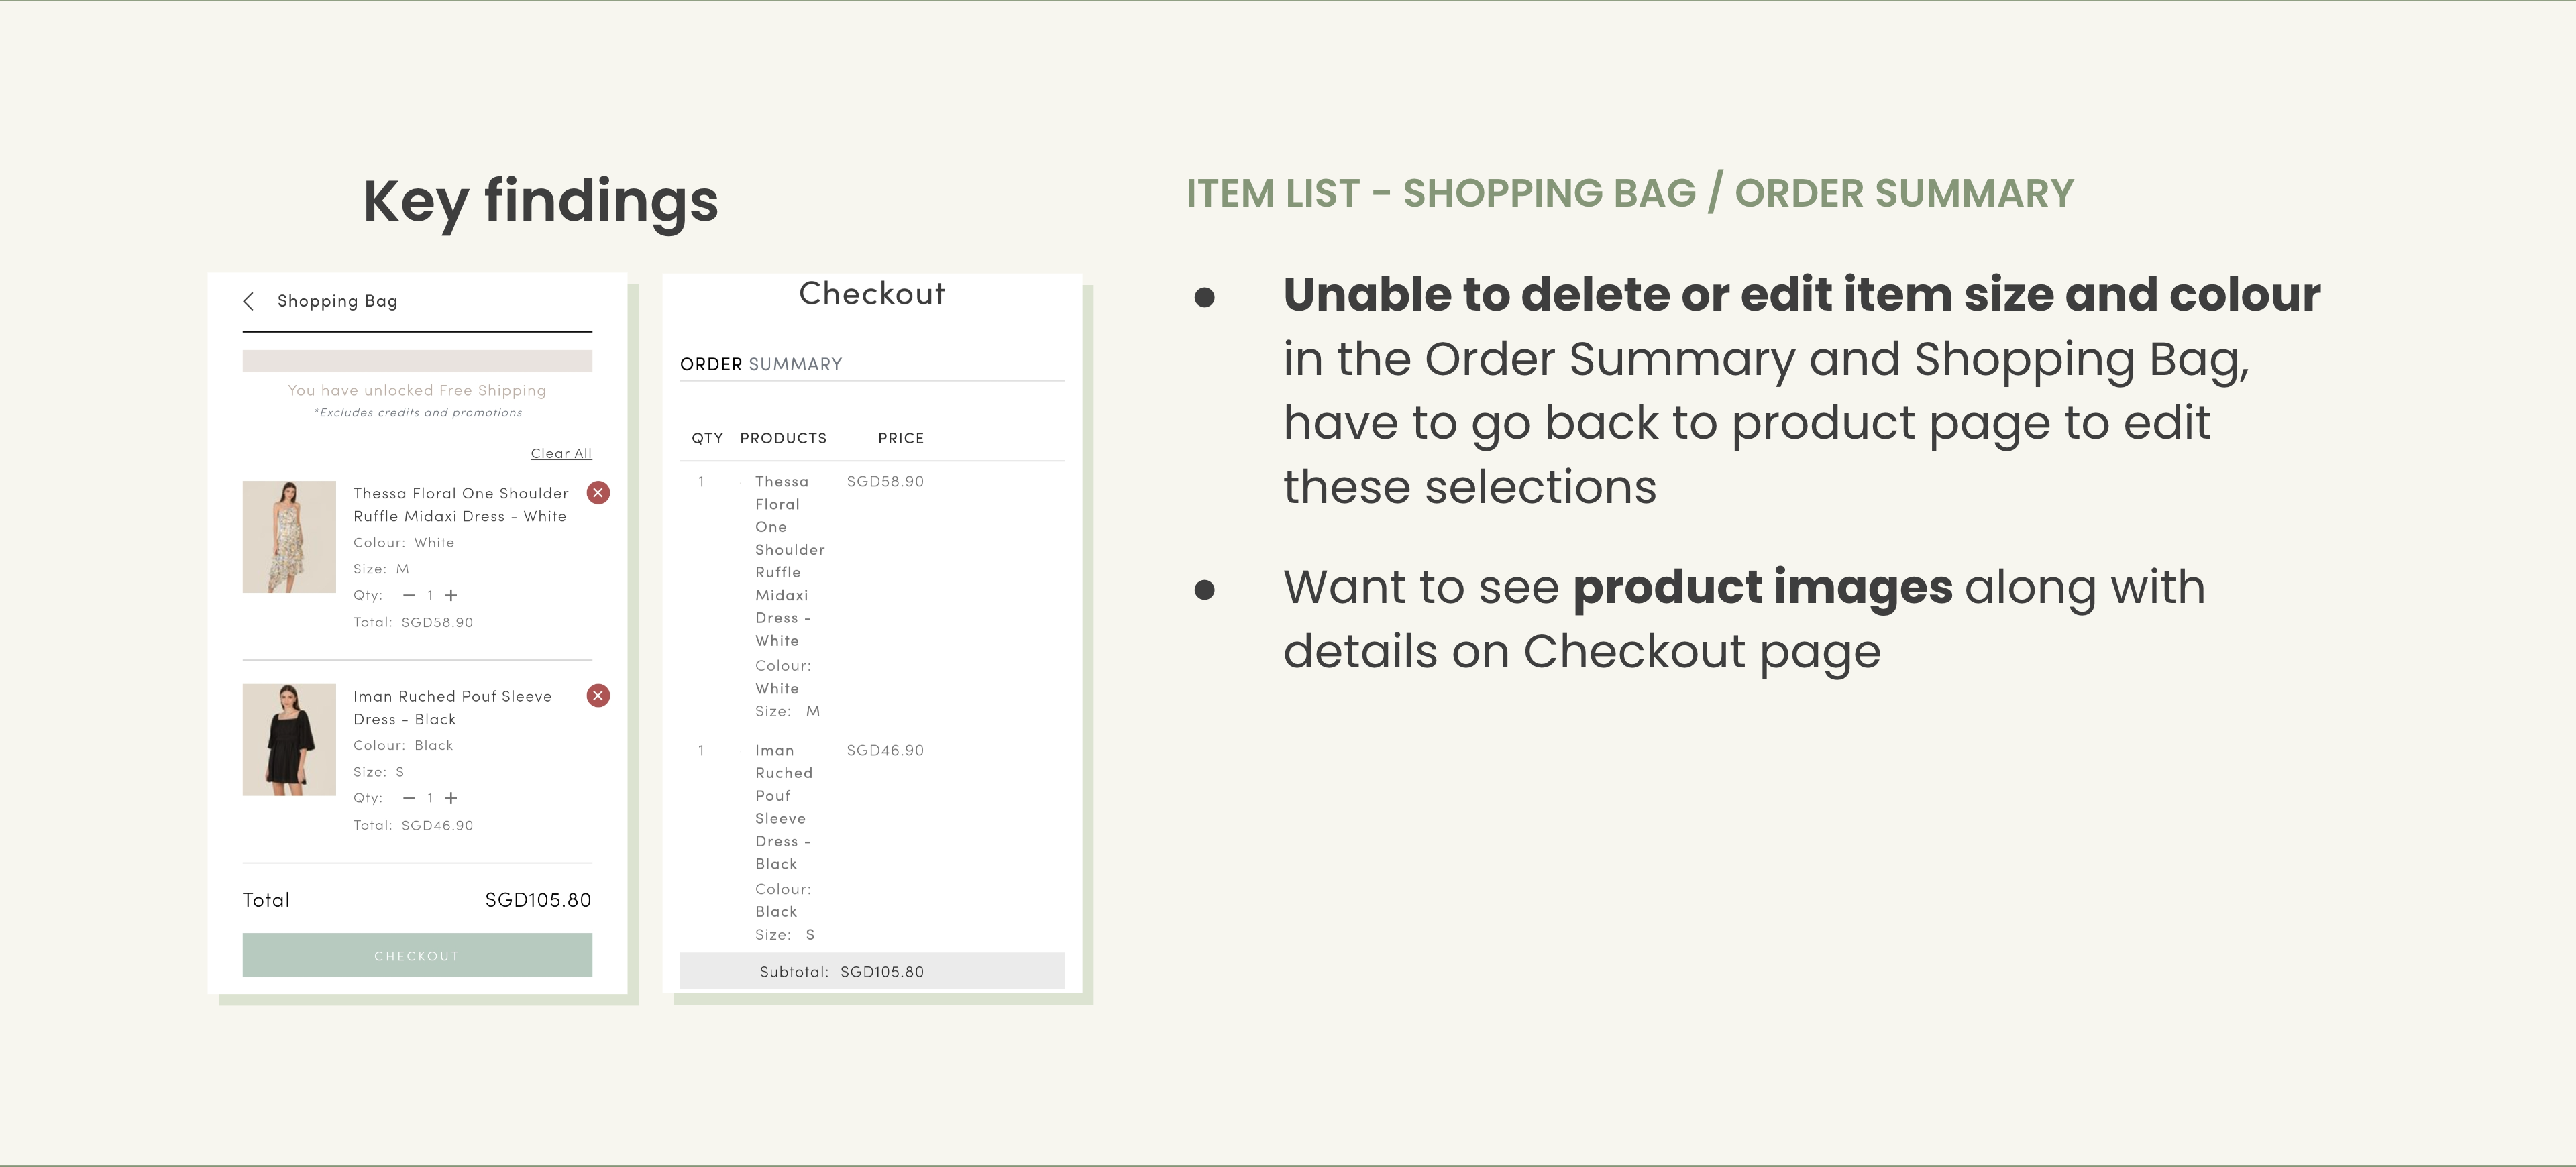Increase quantity of Thessa Floral dress

click(x=451, y=595)
